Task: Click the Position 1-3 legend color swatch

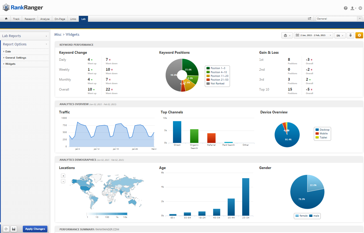Action: click(x=208, y=68)
